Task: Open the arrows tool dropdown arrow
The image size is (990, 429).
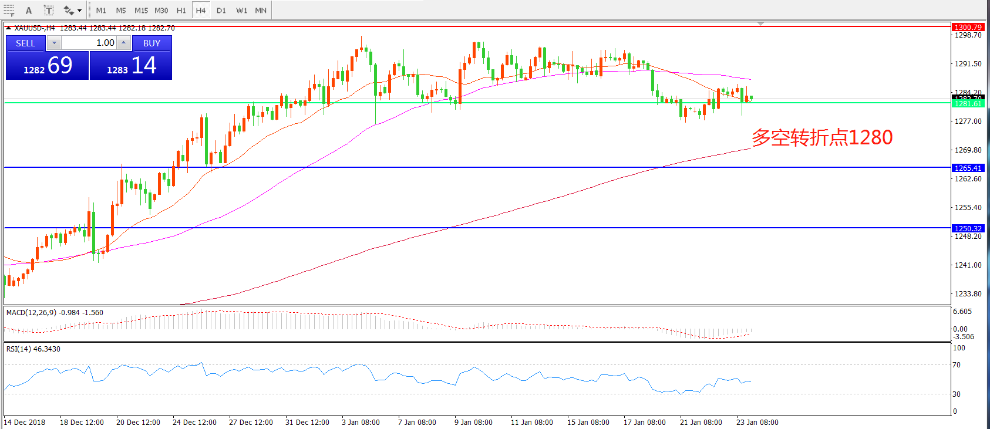Action: pos(79,11)
